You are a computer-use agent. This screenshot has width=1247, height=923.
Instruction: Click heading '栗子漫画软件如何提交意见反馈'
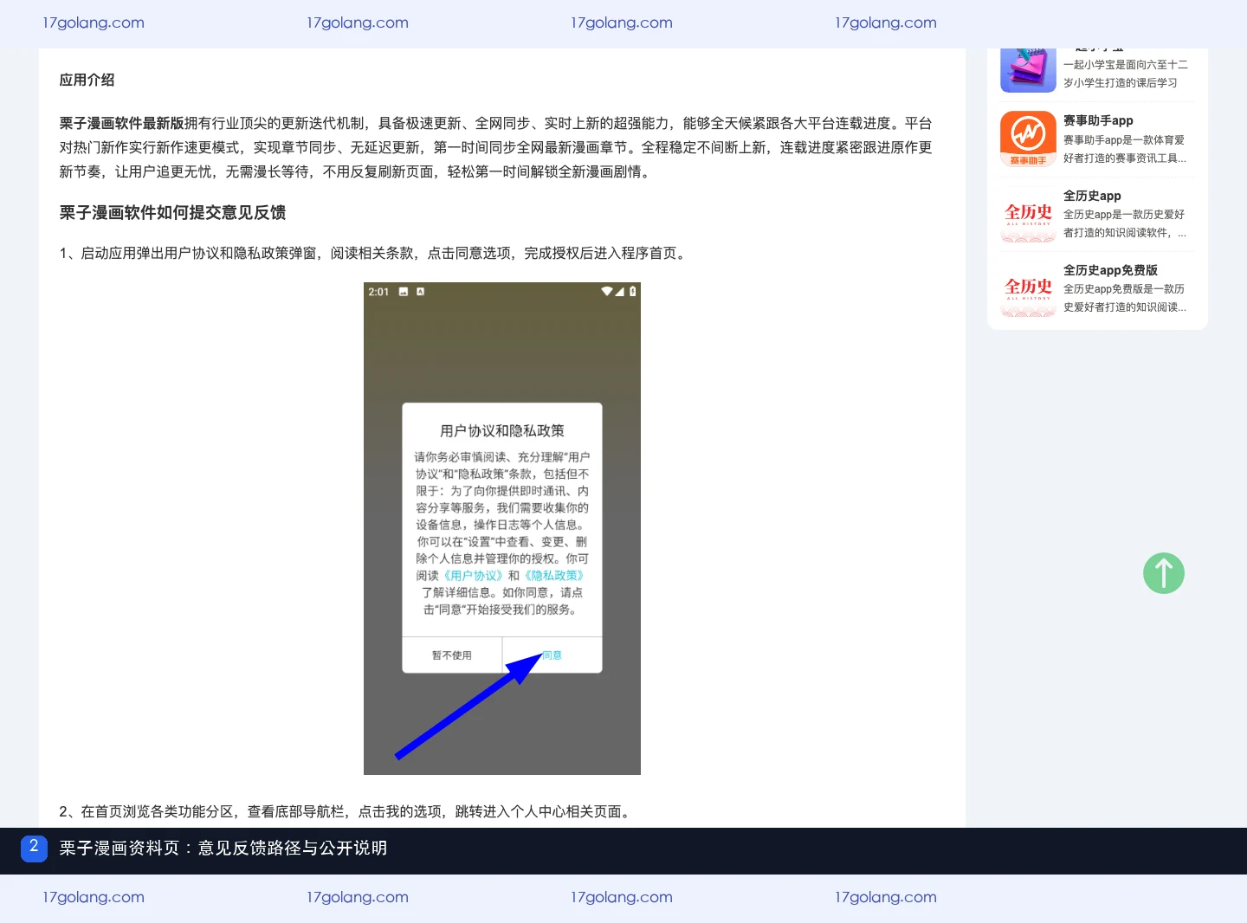pos(172,212)
